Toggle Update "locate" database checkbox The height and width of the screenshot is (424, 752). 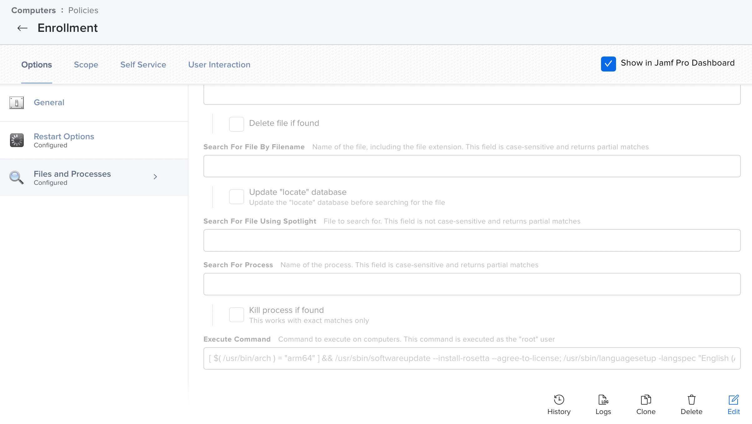(x=236, y=197)
